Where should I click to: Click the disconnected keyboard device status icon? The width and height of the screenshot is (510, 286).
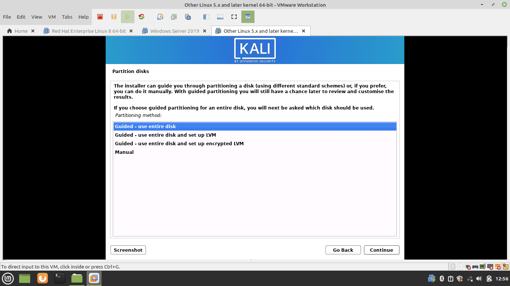tap(490, 267)
